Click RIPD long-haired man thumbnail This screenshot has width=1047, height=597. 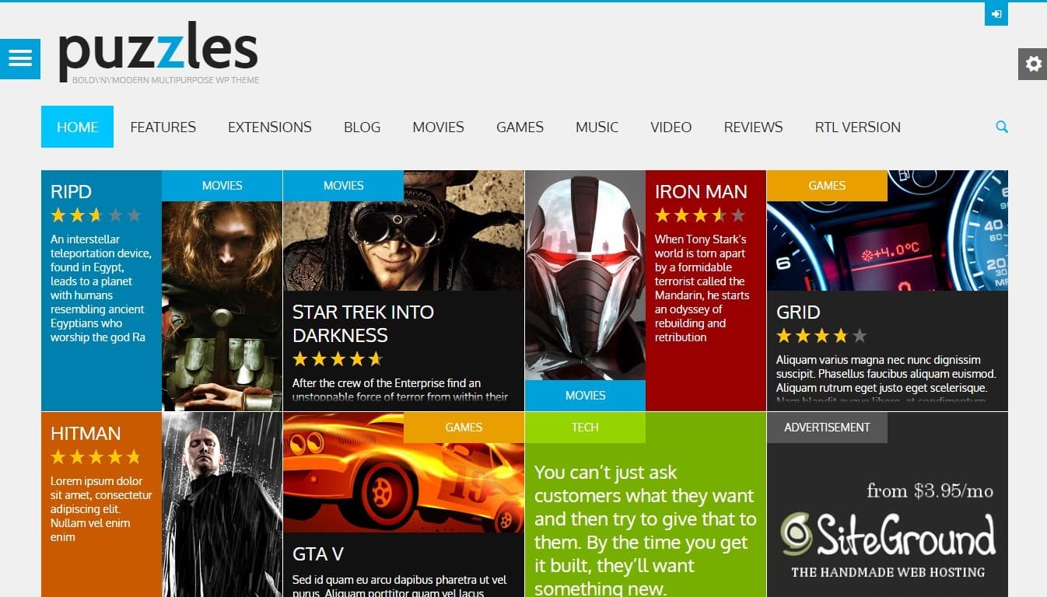point(222,305)
